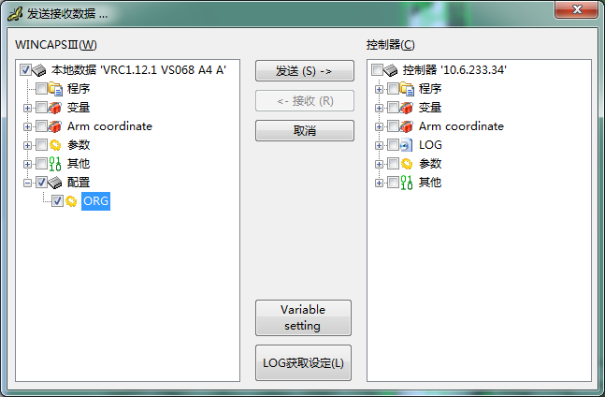Enable the local Arm coordinate checkbox
Viewport: 605px width, 397px height.
[x=41, y=126]
